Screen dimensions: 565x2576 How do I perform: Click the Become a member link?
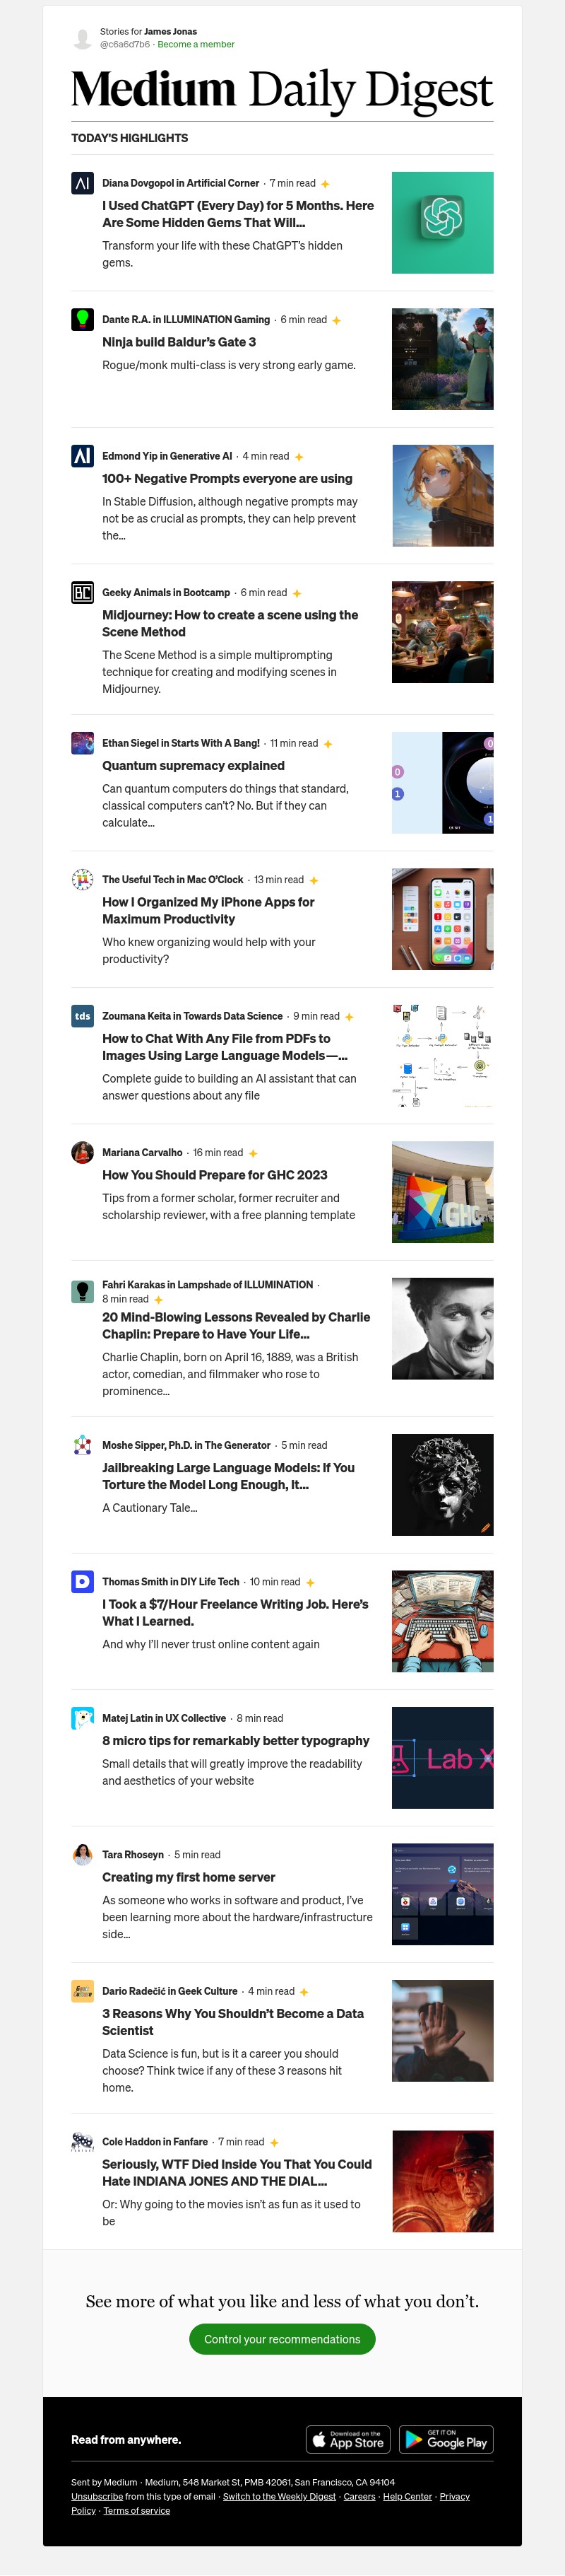pos(196,44)
